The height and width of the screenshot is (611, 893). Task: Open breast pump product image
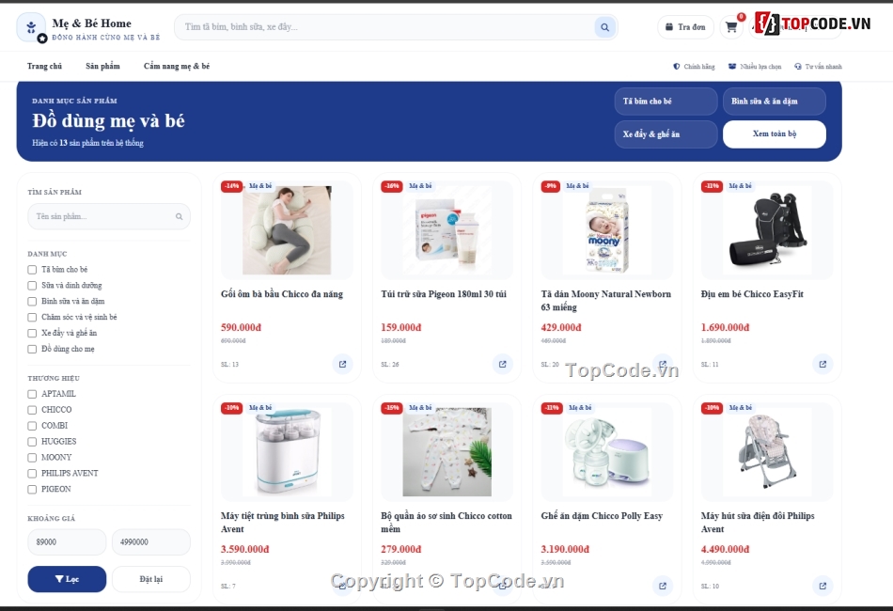point(606,451)
